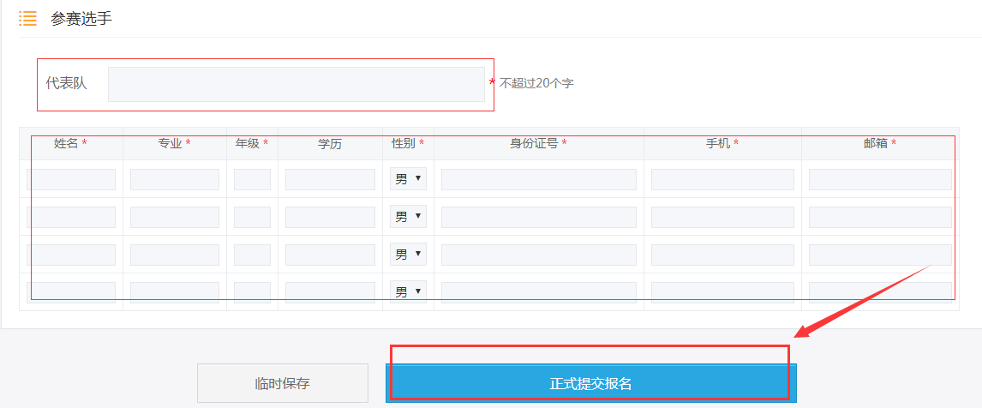This screenshot has height=408, width=982.
Task: Focus the third row 姓名 field
Action: coord(71,255)
